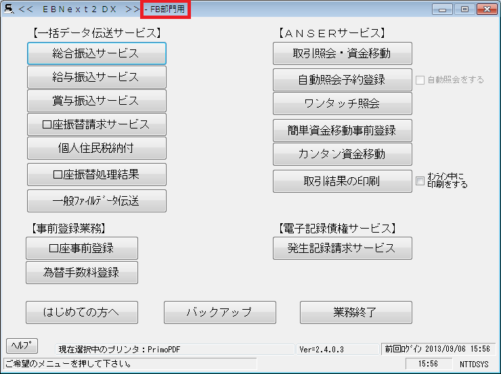Click 前回ログイン date in status bar
This screenshot has height=374, width=501.
[438, 349]
